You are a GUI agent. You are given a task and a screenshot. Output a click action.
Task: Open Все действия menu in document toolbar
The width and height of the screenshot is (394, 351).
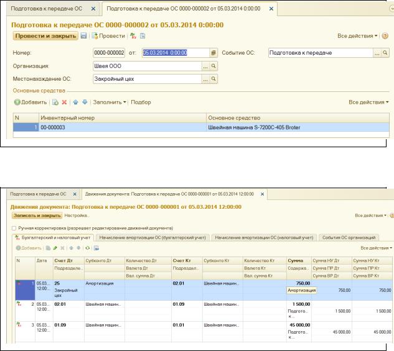point(357,36)
